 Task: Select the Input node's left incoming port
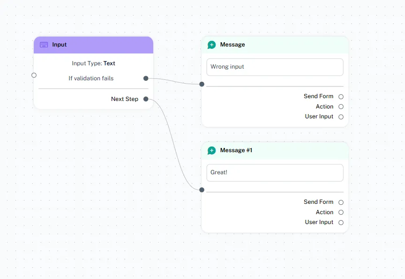click(x=34, y=75)
